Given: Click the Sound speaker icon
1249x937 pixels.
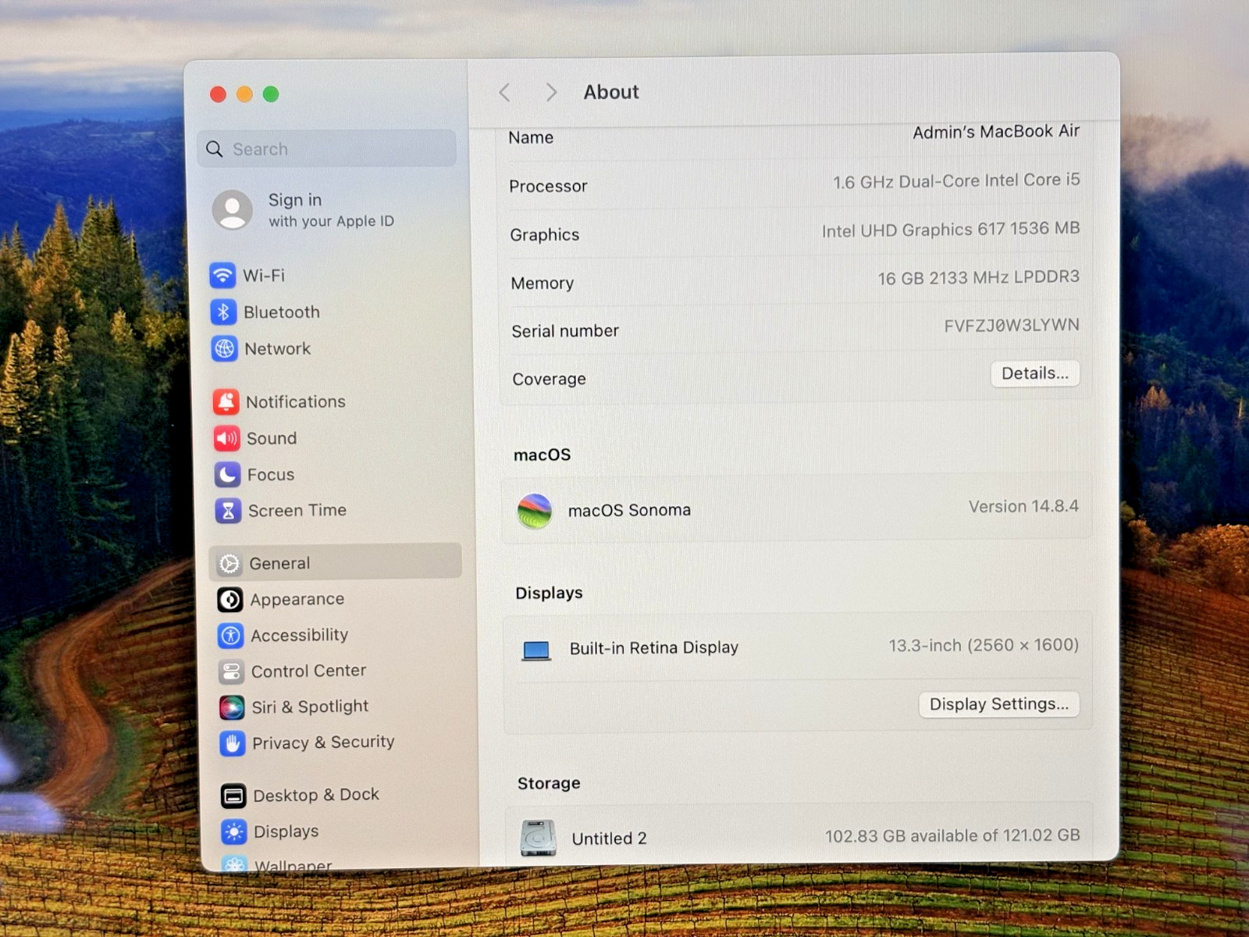Looking at the screenshot, I should pos(226,438).
